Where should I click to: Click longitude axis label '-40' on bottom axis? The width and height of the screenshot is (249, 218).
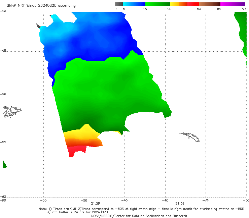(165, 200)
